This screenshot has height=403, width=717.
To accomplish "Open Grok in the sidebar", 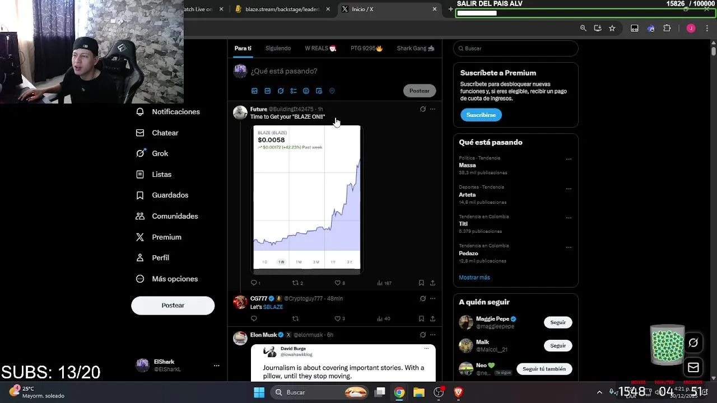I will (152, 153).
